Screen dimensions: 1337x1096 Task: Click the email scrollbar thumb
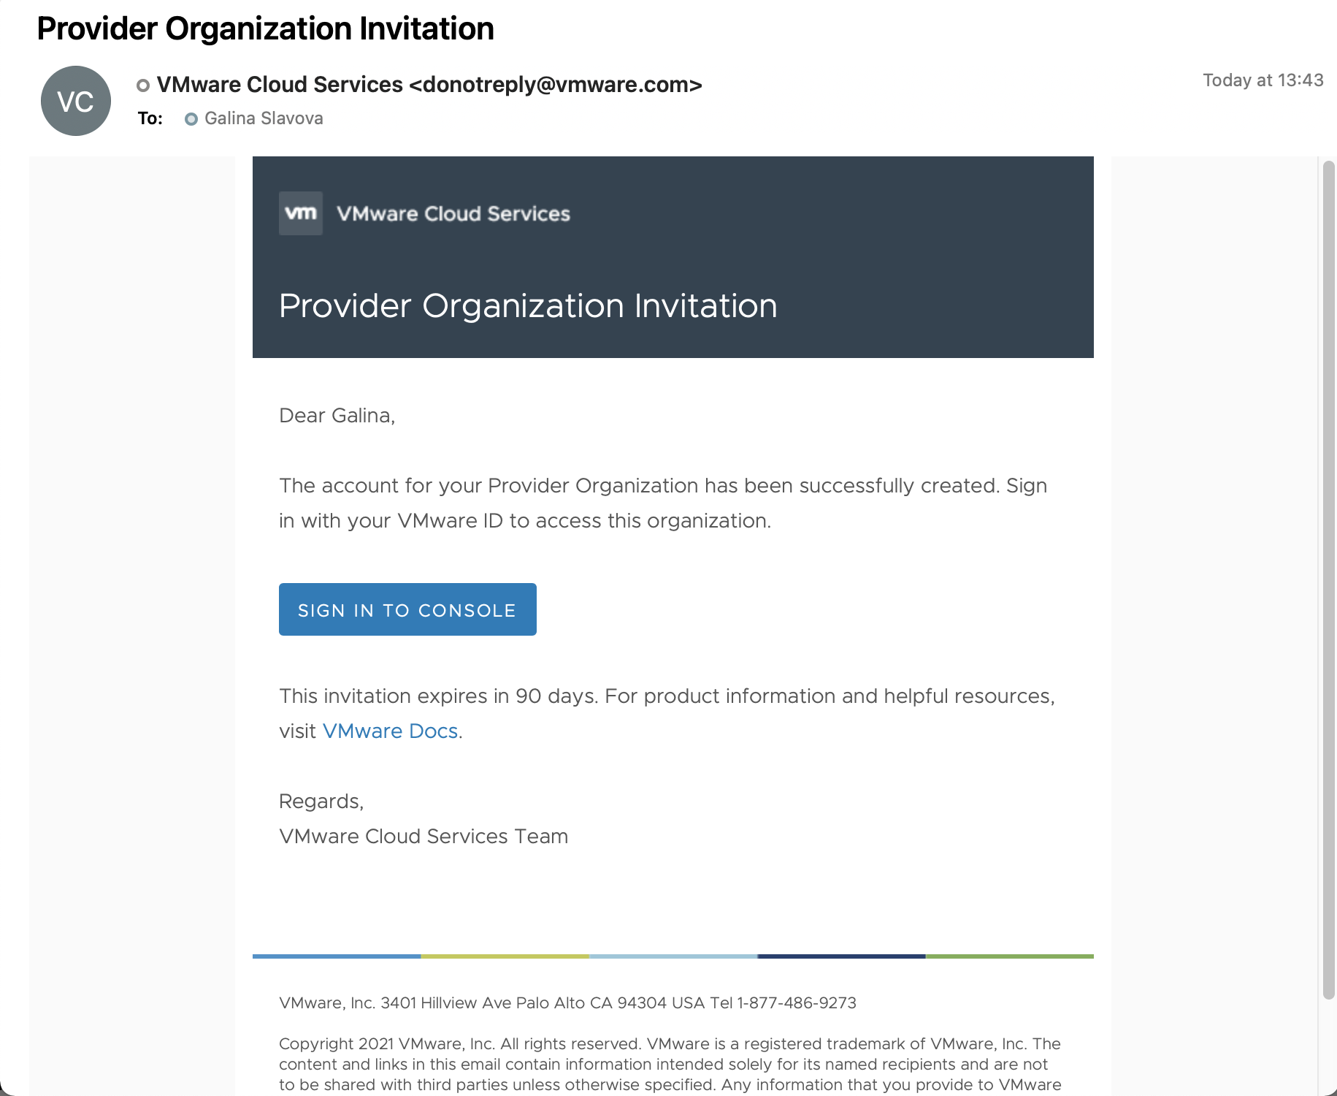coord(1328,577)
